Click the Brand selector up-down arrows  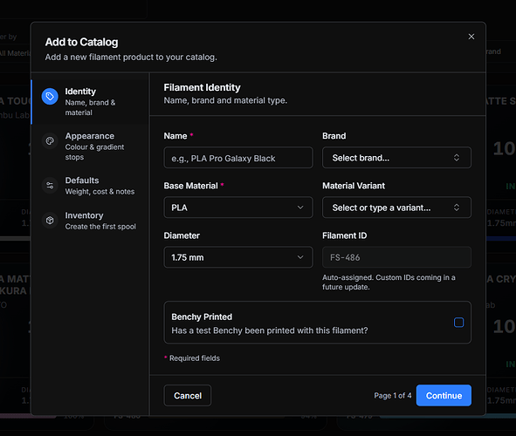[x=457, y=158]
